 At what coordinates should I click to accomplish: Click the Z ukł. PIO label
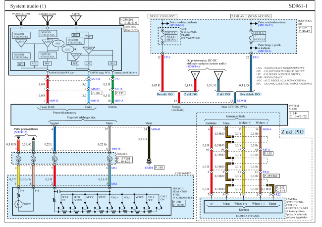point(292,132)
